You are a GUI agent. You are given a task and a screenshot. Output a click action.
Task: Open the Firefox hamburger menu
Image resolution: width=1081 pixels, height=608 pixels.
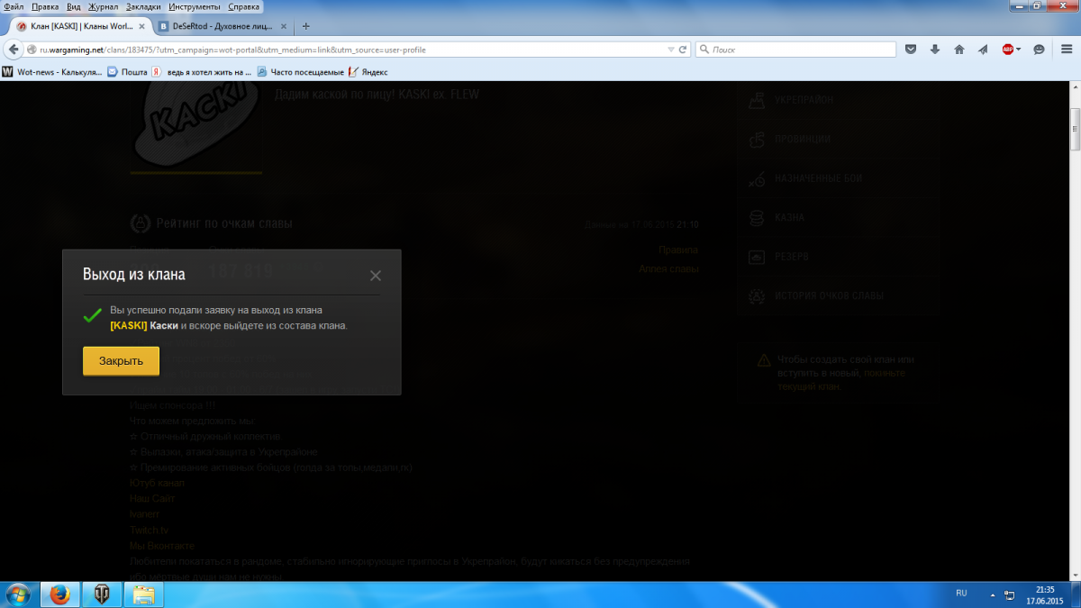[x=1065, y=50]
